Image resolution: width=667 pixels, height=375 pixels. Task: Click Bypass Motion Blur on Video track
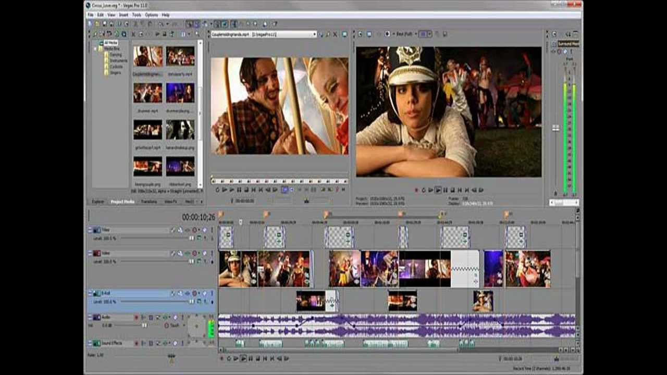tap(174, 253)
